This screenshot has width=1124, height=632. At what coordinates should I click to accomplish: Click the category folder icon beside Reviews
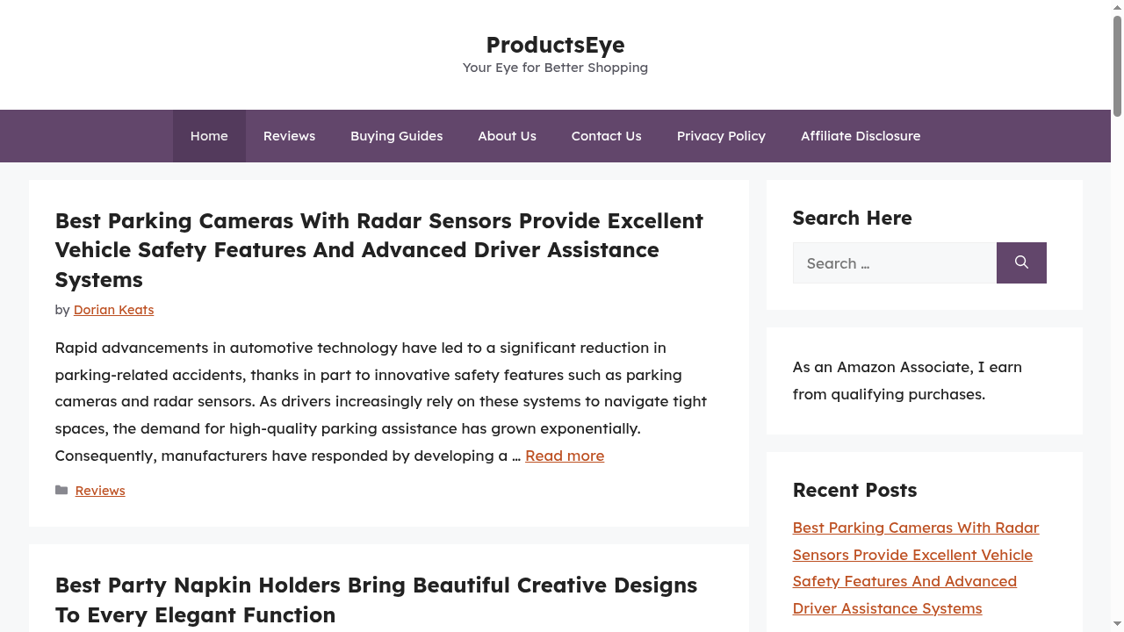(x=62, y=490)
